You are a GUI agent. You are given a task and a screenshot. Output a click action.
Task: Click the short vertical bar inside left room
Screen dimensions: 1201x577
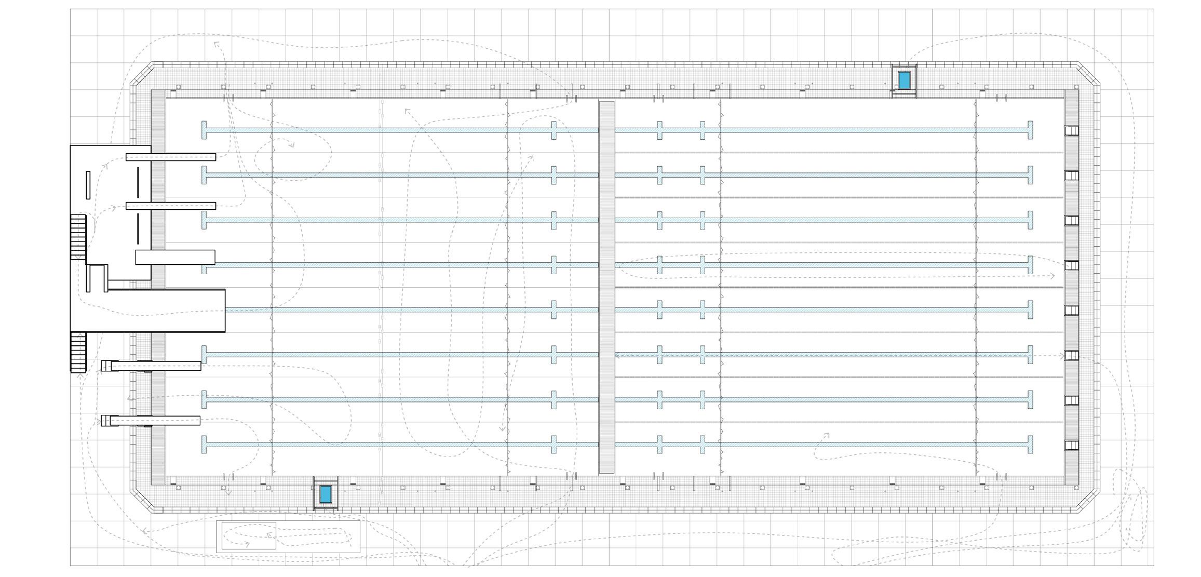tap(88, 185)
